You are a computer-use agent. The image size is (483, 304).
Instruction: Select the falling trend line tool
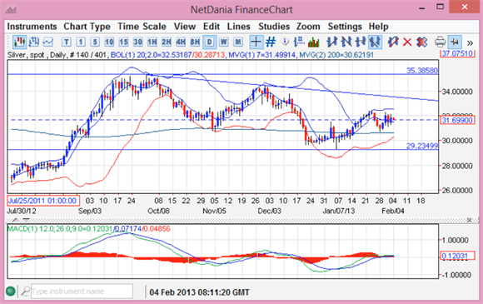click(346, 42)
